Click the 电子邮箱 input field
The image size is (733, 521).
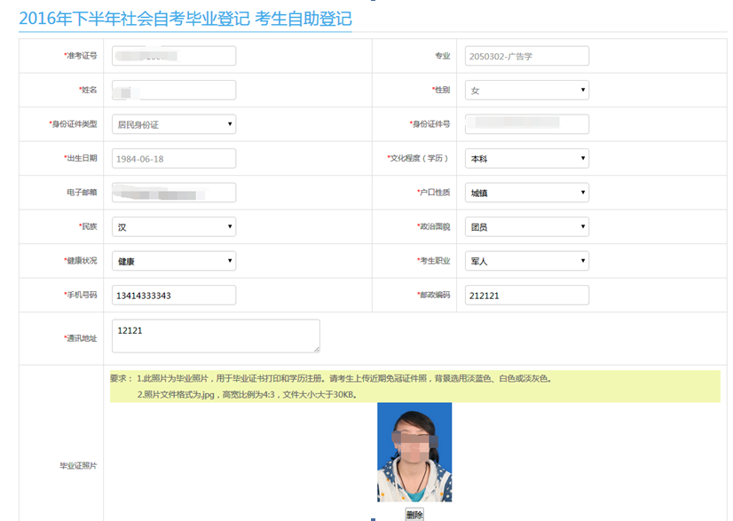pos(174,193)
